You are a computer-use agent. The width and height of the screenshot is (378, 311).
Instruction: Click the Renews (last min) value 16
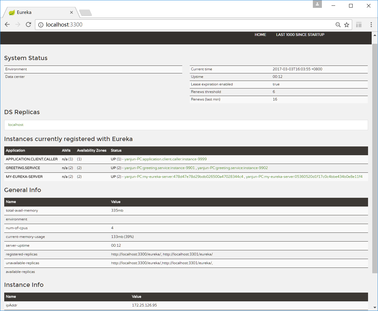275,99
